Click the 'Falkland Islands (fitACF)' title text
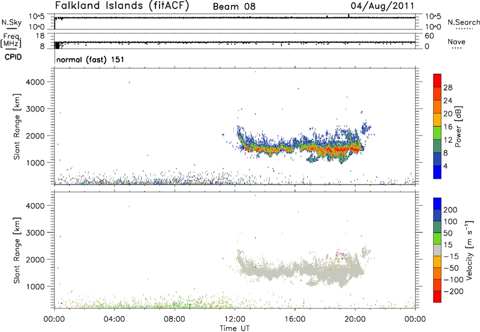Image resolution: width=480 pixels, height=332 pixels. click(x=122, y=5)
